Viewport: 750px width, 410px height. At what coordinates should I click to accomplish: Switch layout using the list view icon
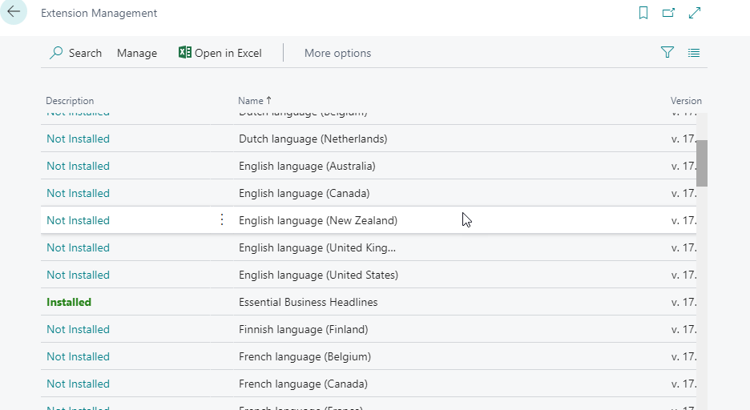coord(694,53)
